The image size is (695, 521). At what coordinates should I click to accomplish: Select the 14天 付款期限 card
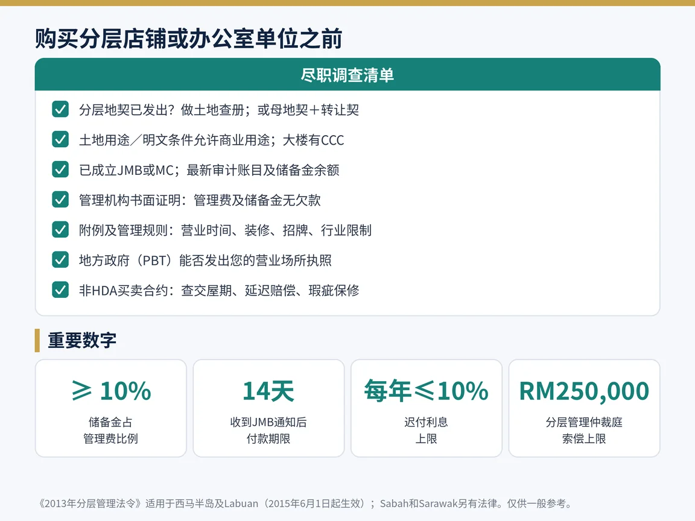coord(268,408)
